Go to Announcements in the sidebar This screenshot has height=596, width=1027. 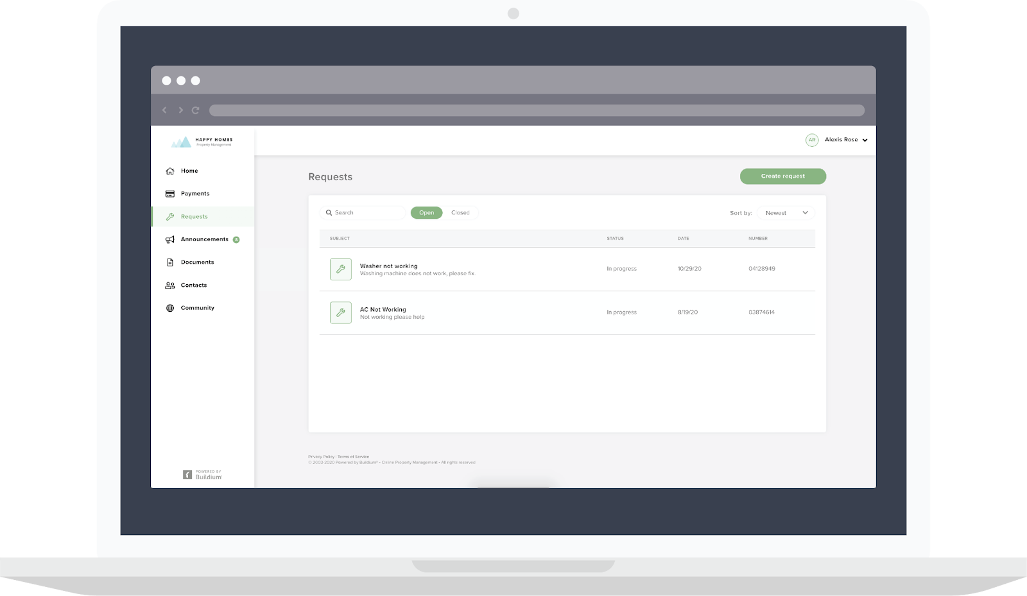point(203,239)
